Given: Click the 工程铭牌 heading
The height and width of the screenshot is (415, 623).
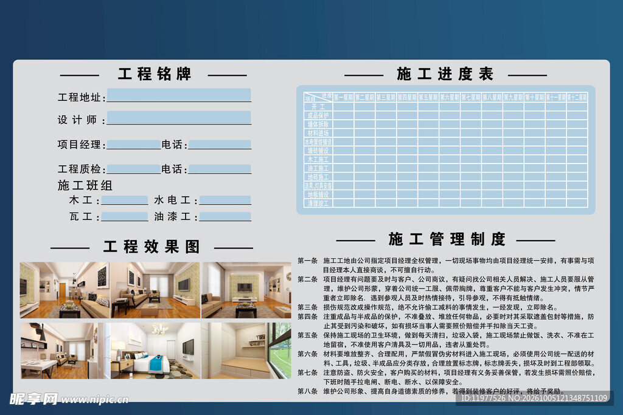Looking at the screenshot, I should (x=155, y=74).
